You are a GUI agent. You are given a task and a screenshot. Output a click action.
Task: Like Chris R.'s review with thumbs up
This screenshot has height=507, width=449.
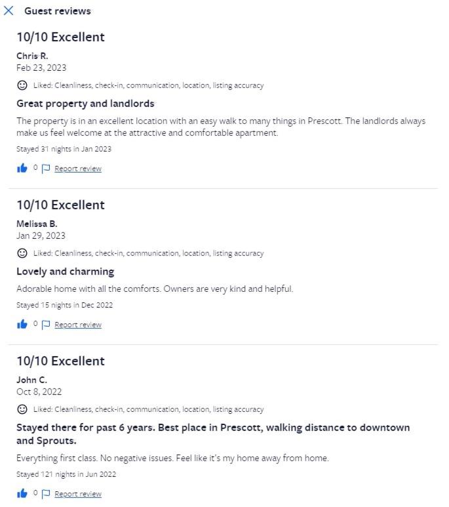click(x=22, y=168)
